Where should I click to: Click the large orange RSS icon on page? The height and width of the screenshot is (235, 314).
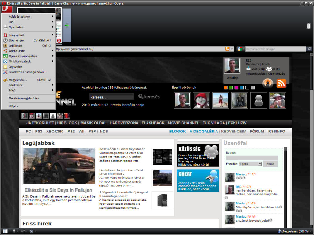[x=281, y=83]
